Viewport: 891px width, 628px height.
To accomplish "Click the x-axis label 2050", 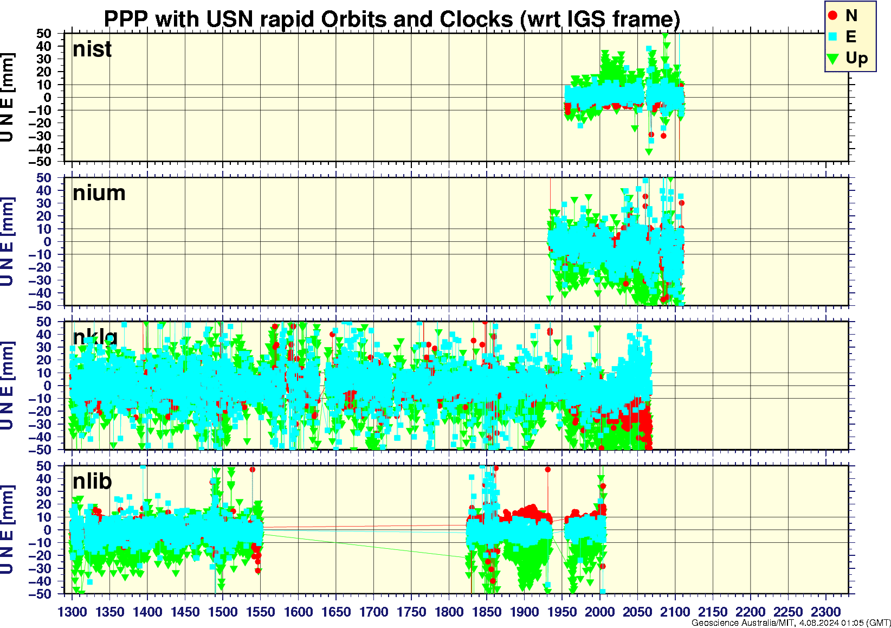I will (x=637, y=612).
